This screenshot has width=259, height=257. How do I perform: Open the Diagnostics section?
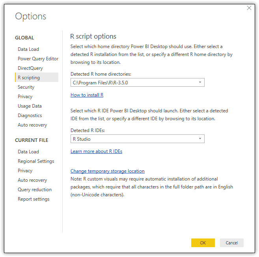coord(30,115)
